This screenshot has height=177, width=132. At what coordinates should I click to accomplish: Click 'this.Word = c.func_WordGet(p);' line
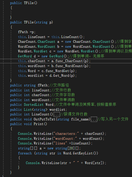[x=47, y=71]
